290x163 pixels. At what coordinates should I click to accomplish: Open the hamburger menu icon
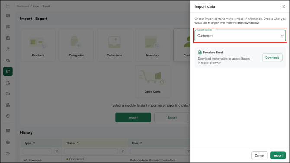tap(8, 6)
